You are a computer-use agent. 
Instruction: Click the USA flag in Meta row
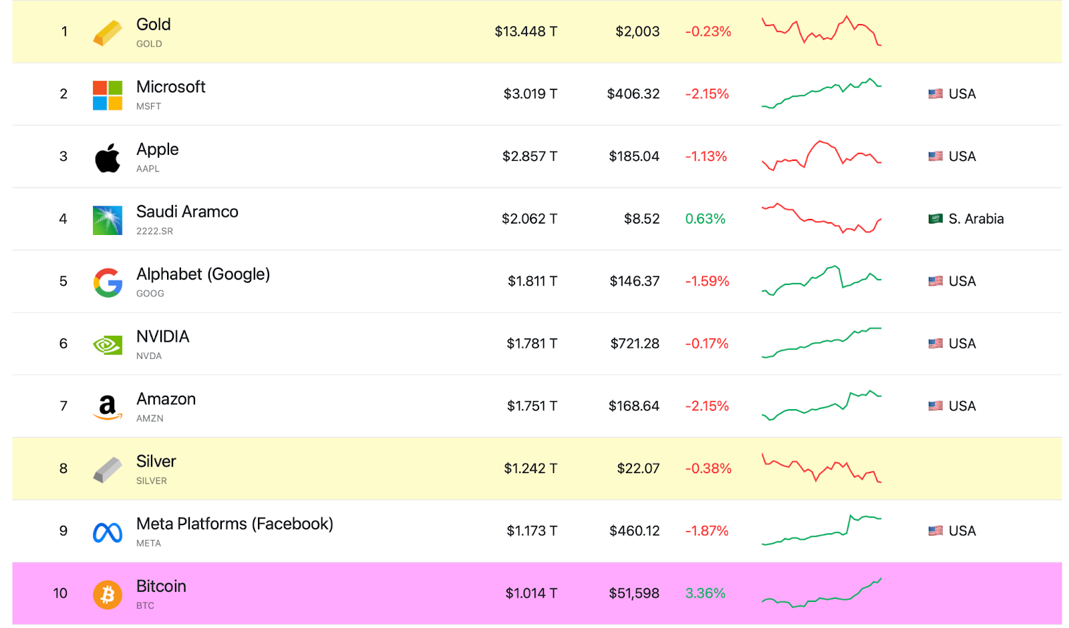[x=935, y=531]
